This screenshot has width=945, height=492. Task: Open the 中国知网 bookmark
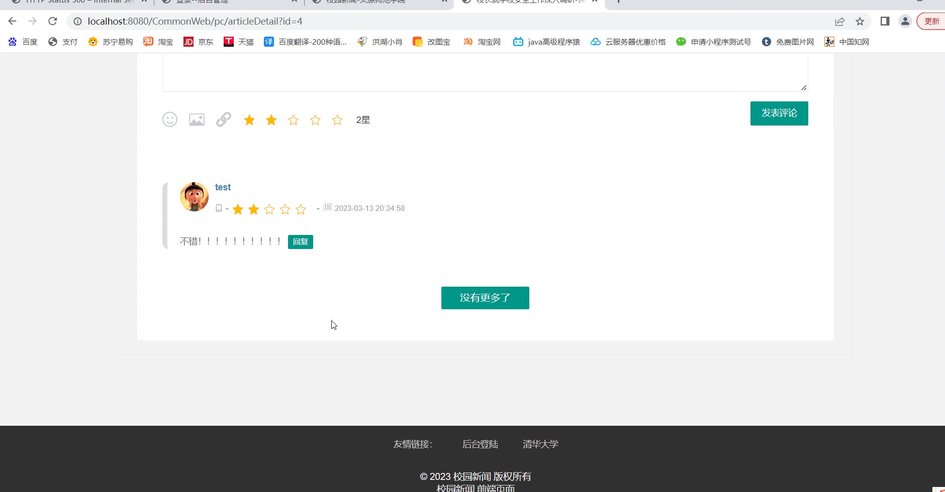847,42
